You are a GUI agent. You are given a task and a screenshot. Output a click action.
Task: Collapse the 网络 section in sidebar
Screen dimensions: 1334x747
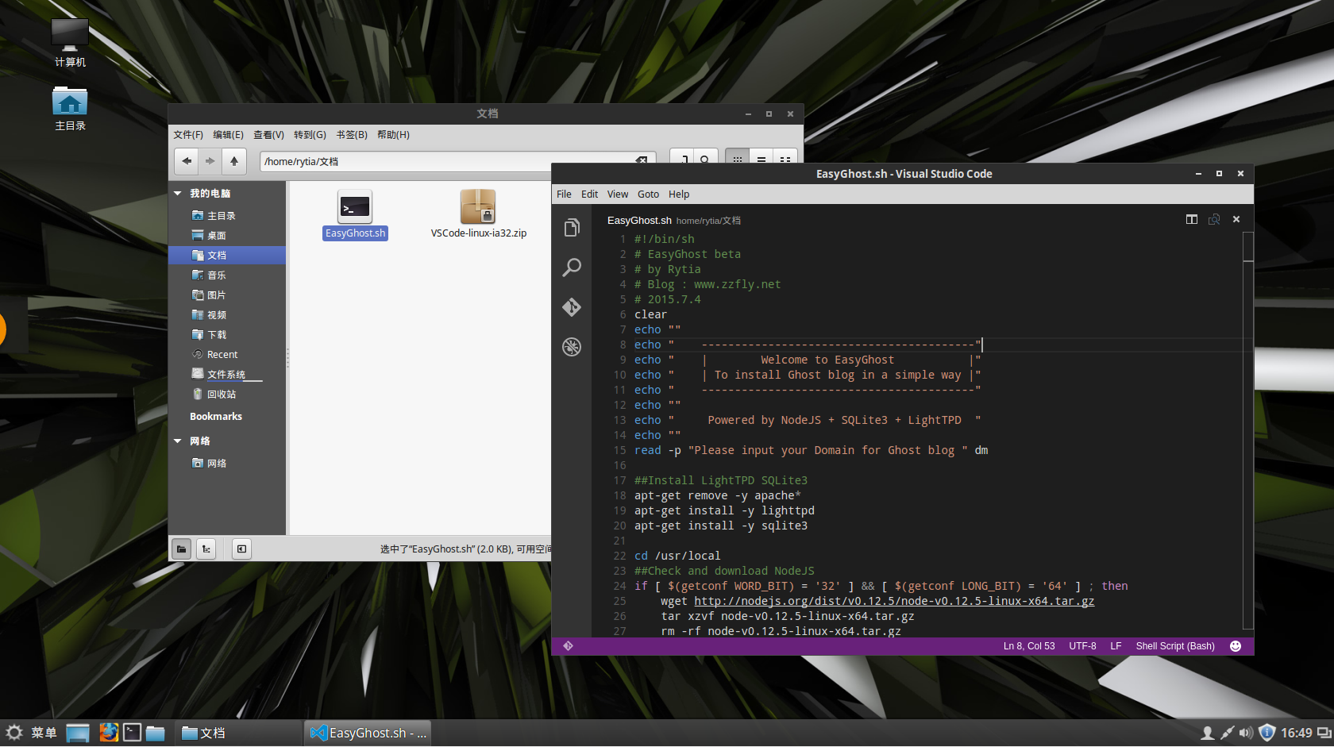pyautogui.click(x=178, y=441)
